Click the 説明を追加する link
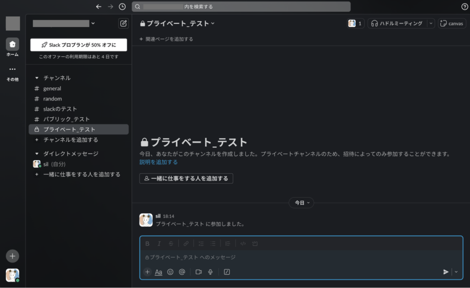The image size is (470, 288). coord(158,162)
